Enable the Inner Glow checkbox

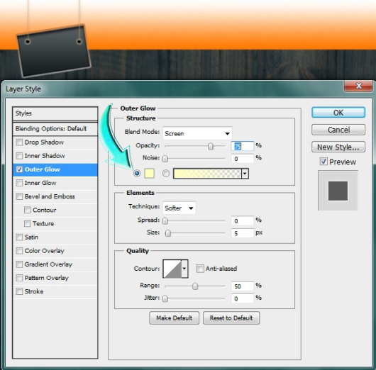click(x=19, y=183)
